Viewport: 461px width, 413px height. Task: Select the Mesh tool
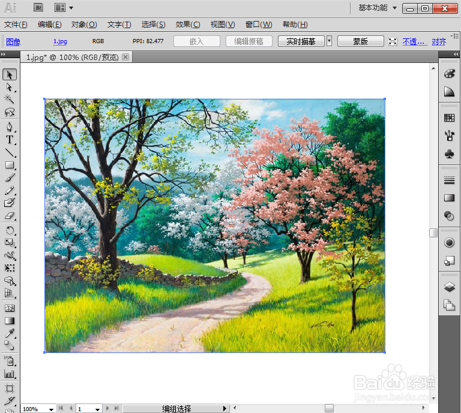click(10, 308)
